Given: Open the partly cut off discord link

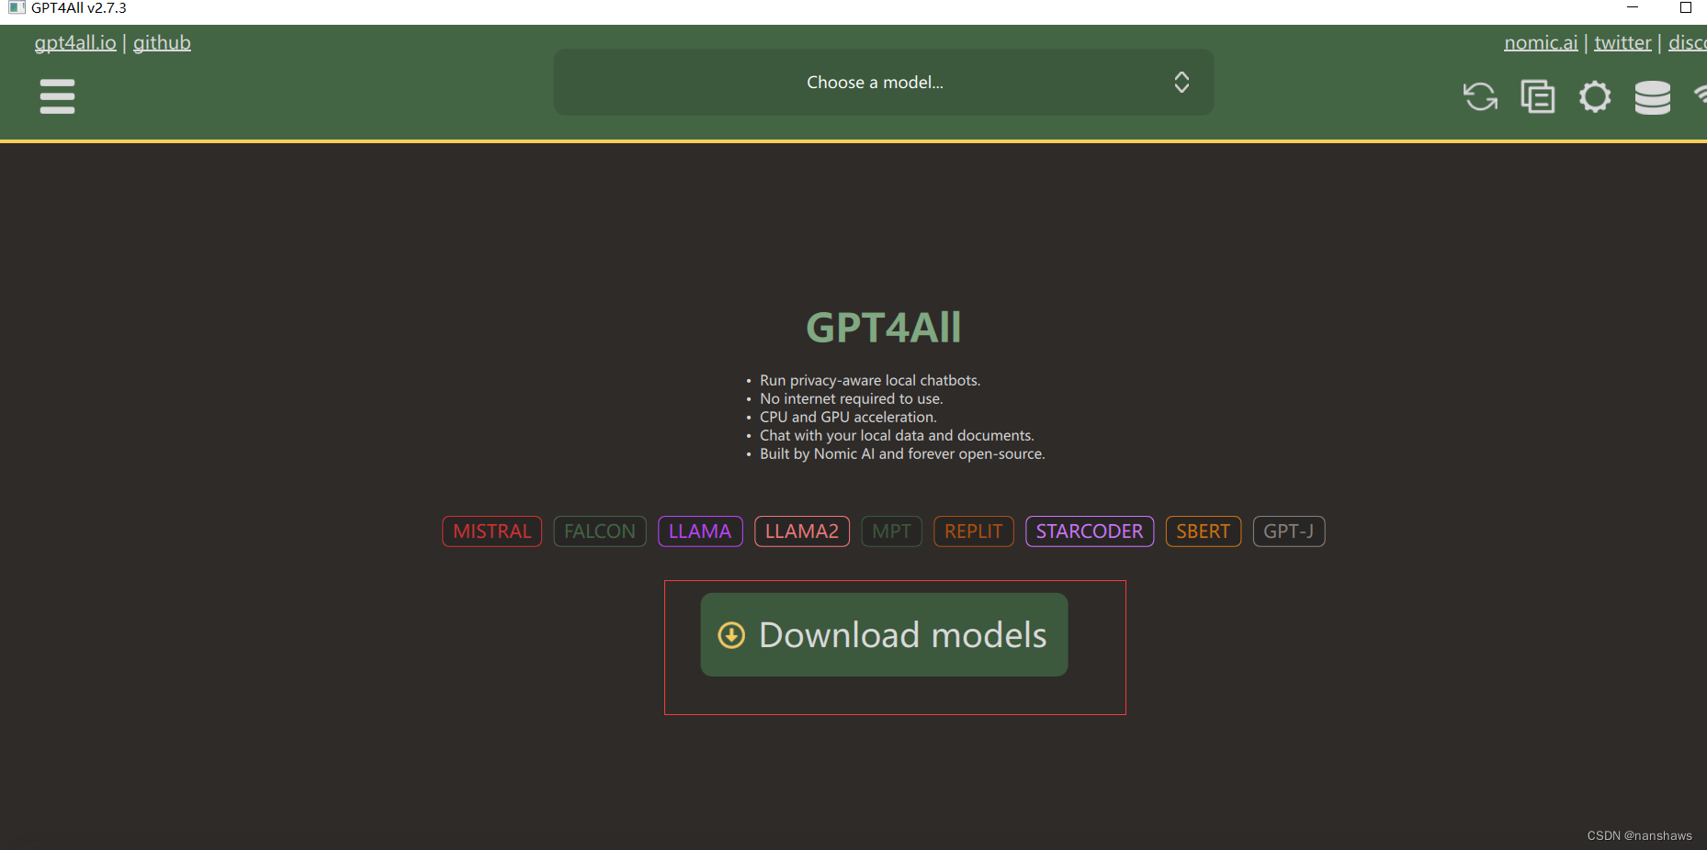Looking at the screenshot, I should [x=1688, y=43].
